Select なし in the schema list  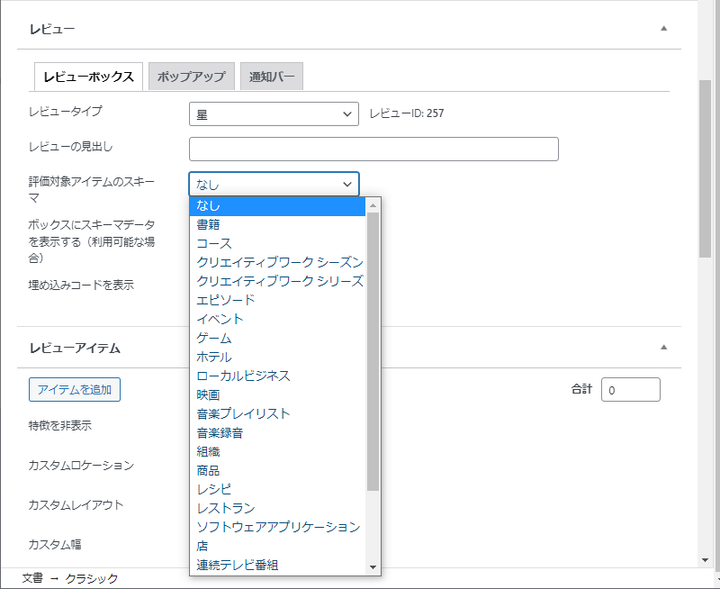pos(277,206)
